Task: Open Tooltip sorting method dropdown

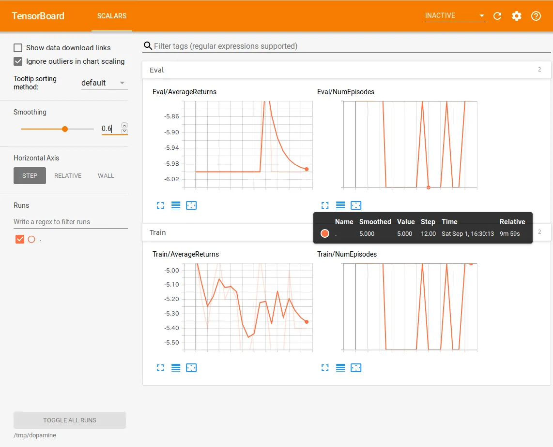Action: tap(104, 83)
